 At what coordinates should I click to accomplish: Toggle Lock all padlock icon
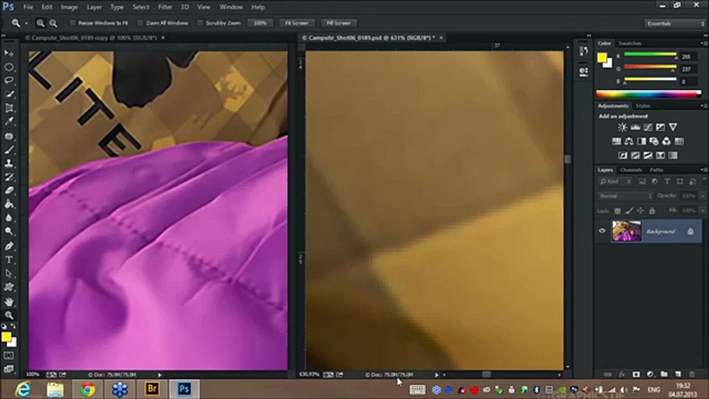652,211
